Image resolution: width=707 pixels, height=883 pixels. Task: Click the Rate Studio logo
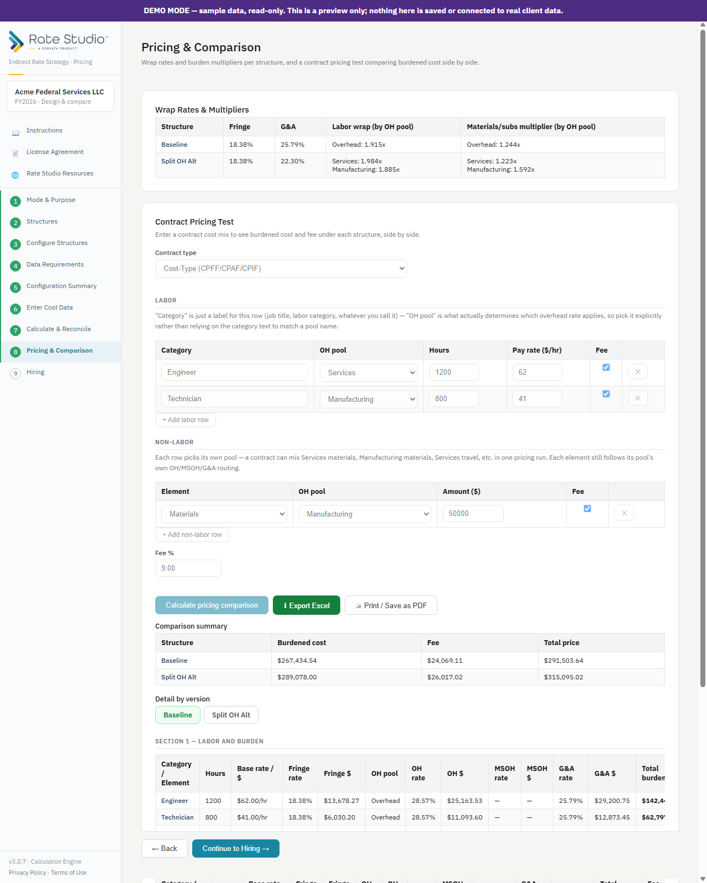click(x=59, y=41)
